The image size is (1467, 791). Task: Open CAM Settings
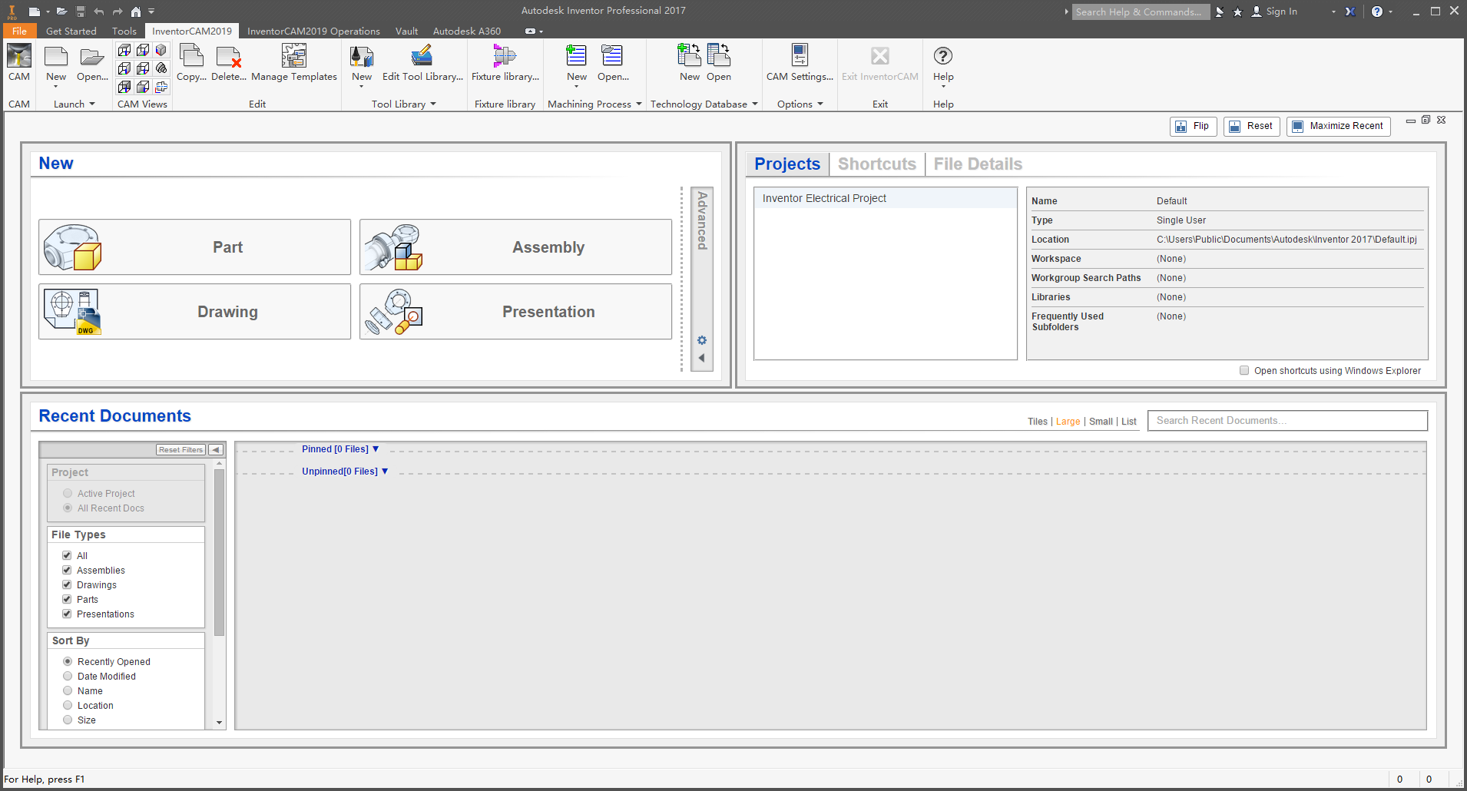(x=800, y=62)
